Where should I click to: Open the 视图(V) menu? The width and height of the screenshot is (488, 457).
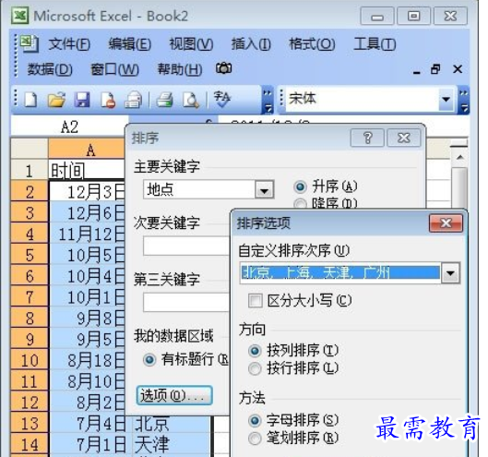click(191, 44)
